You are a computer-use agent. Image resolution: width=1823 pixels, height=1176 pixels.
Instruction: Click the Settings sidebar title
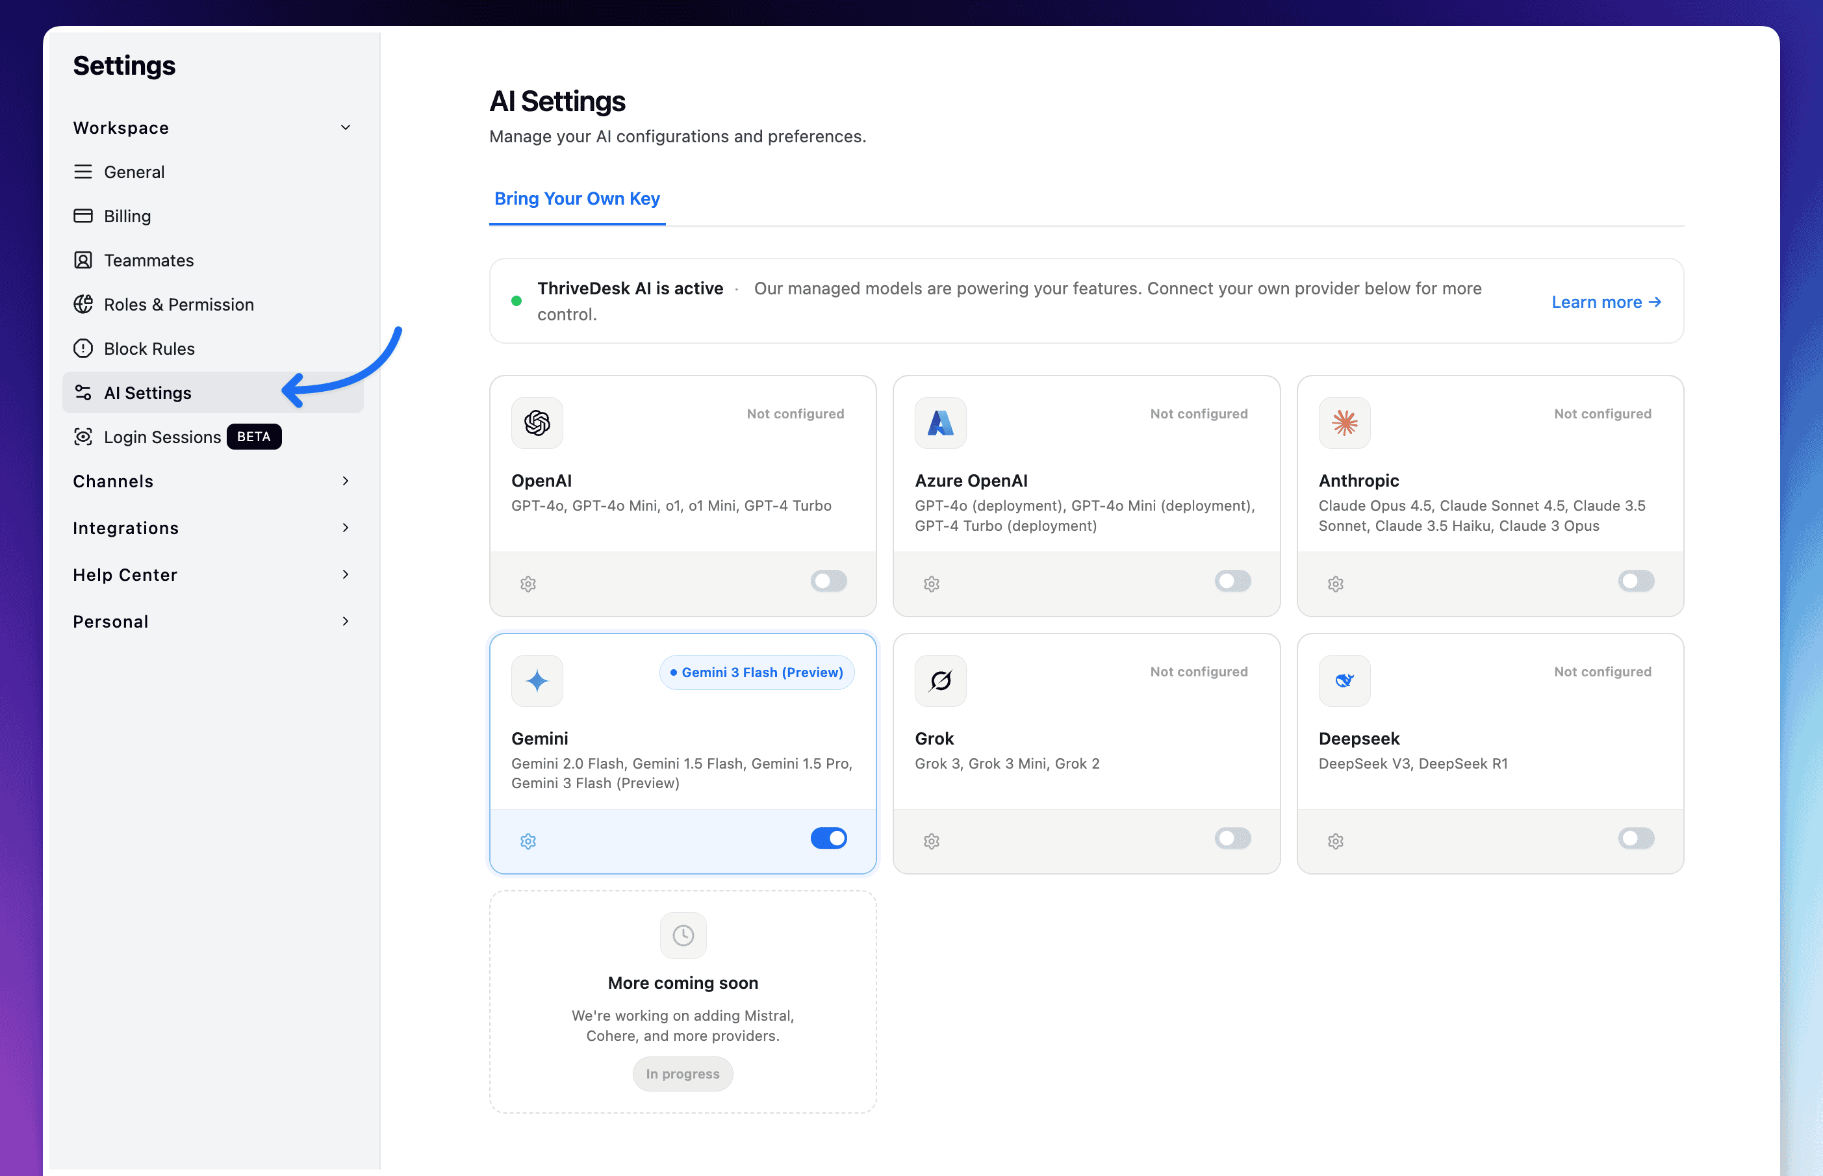coord(125,66)
